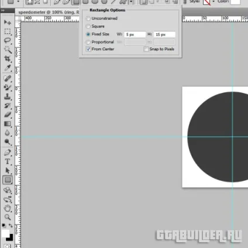Set foreground color white swatch
Viewport: 248px width, 248px height.
(x=5, y=233)
